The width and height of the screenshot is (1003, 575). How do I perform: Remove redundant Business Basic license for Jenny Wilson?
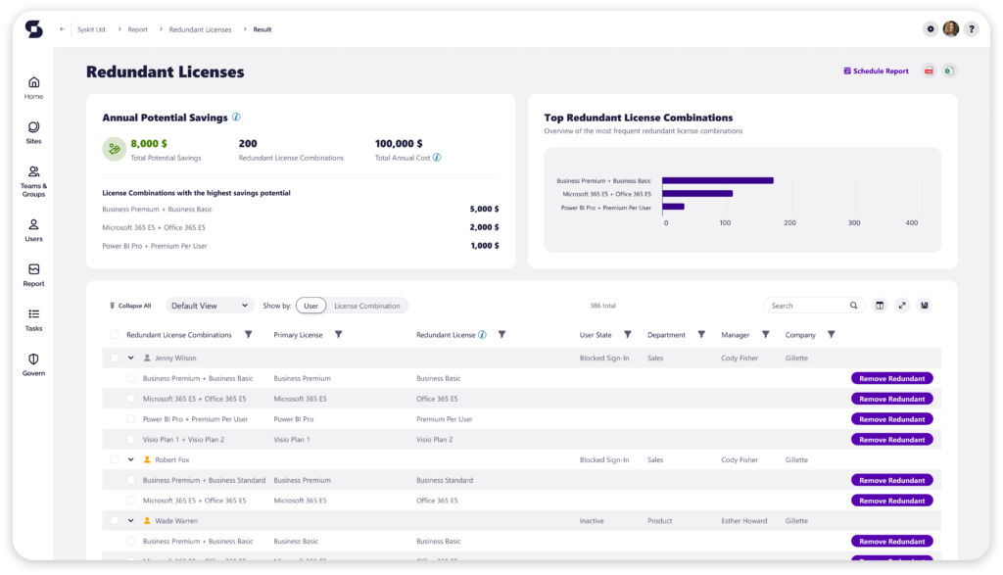pos(891,378)
